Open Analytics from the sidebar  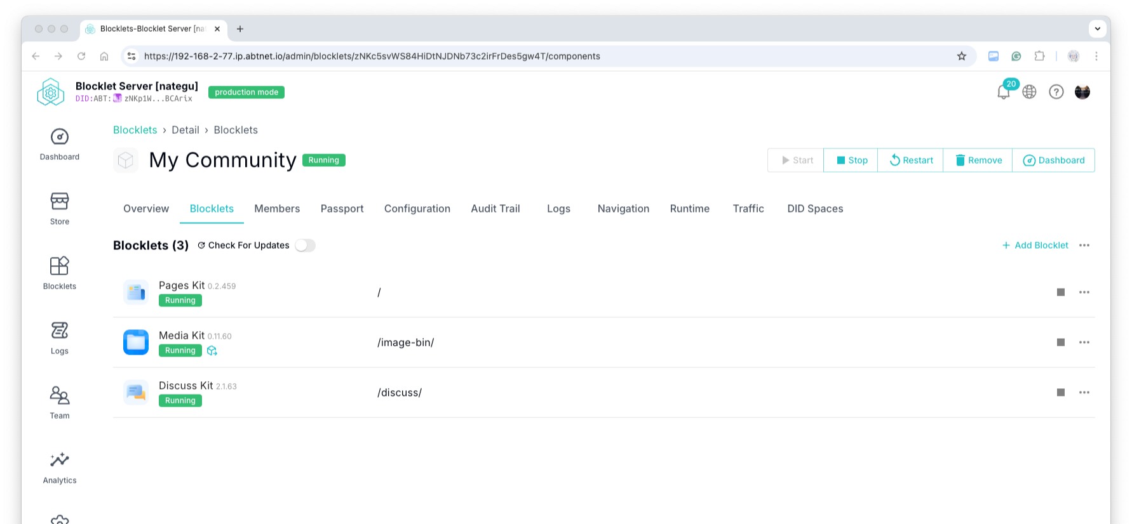tap(60, 468)
